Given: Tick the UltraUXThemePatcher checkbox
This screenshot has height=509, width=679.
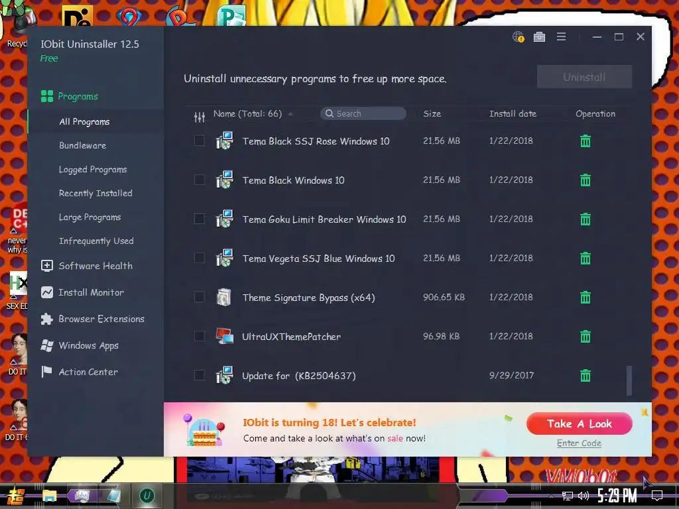Looking at the screenshot, I should click(199, 336).
